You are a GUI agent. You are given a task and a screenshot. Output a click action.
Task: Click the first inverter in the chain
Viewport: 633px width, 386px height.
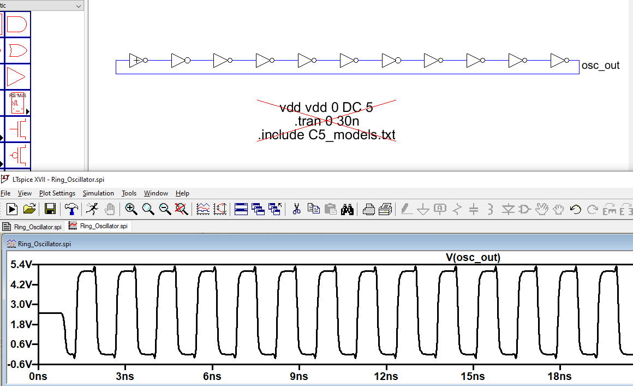pos(138,61)
